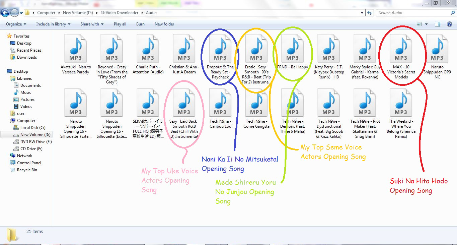Open the Music library
457x245 pixels.
click(x=26, y=93)
